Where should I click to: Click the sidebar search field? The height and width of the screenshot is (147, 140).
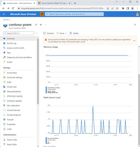coord(19,33)
